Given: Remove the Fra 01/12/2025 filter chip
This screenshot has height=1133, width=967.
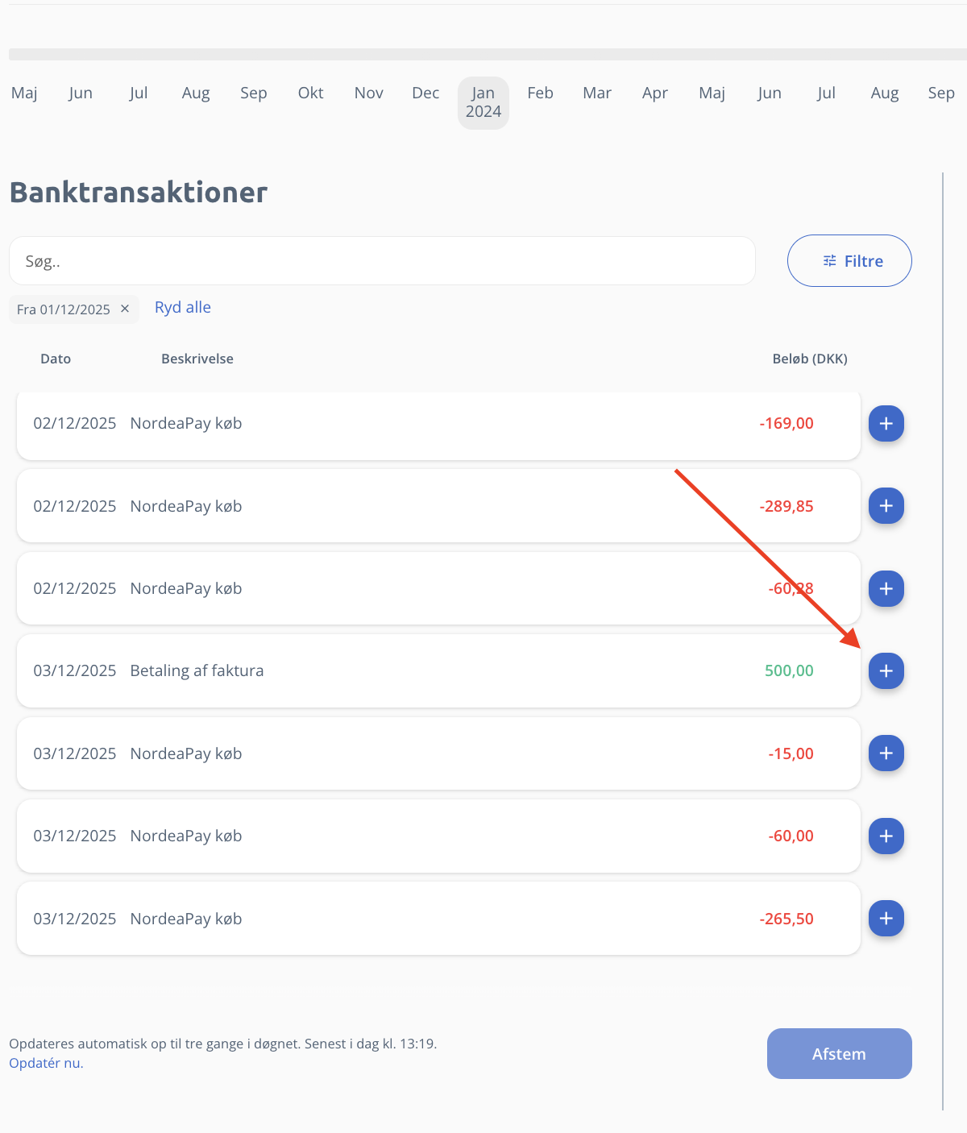Looking at the screenshot, I should coord(125,309).
